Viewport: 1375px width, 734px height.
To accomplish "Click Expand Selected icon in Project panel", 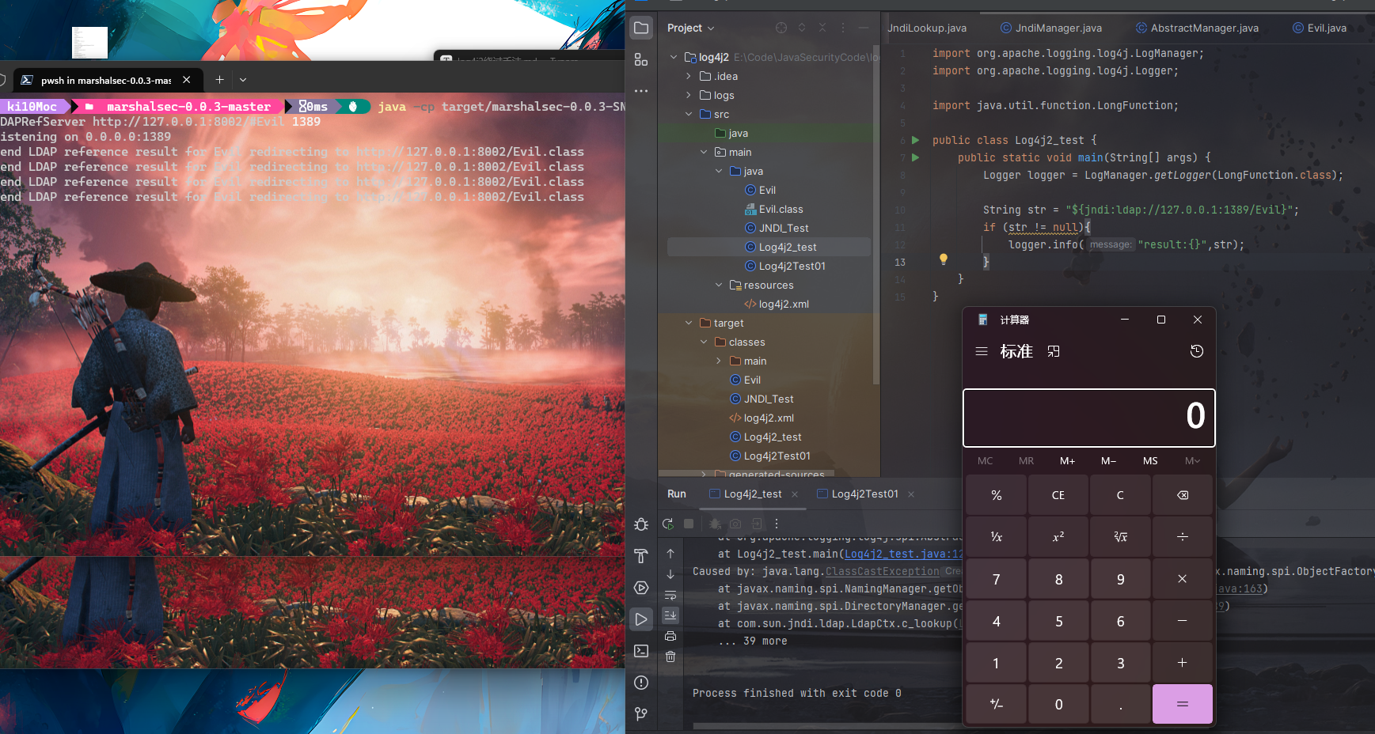I will click(x=802, y=28).
